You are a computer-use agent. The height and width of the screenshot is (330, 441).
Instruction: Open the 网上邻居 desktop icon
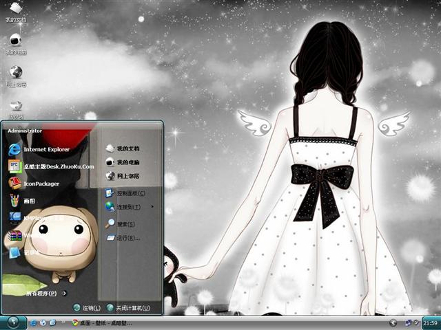(16, 76)
